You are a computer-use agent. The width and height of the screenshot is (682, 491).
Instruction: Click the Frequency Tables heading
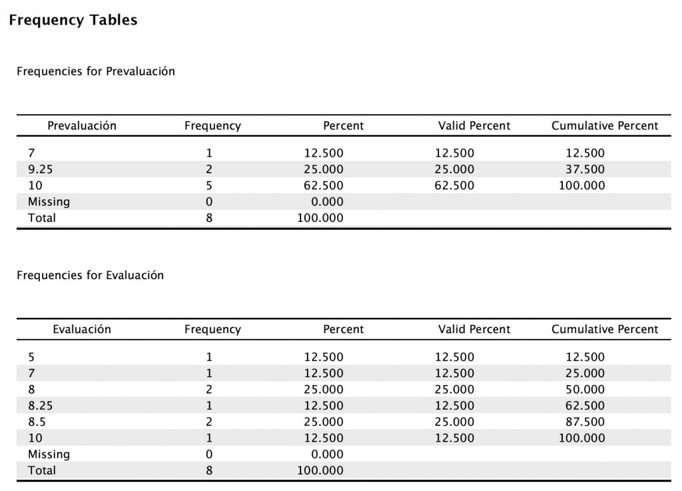click(73, 21)
